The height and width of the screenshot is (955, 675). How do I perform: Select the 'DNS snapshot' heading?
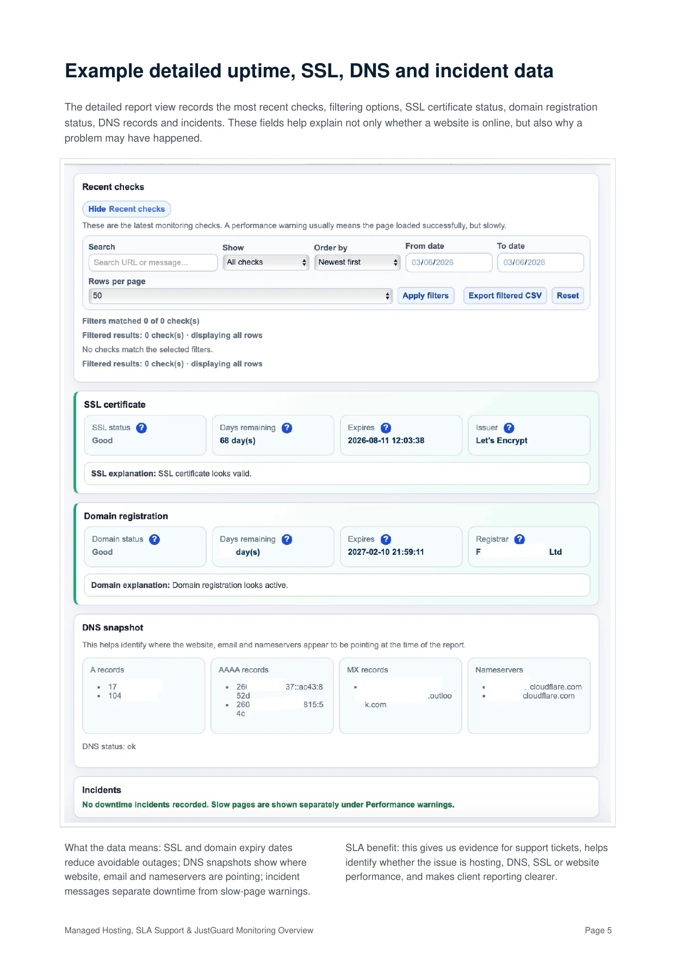pyautogui.click(x=113, y=628)
